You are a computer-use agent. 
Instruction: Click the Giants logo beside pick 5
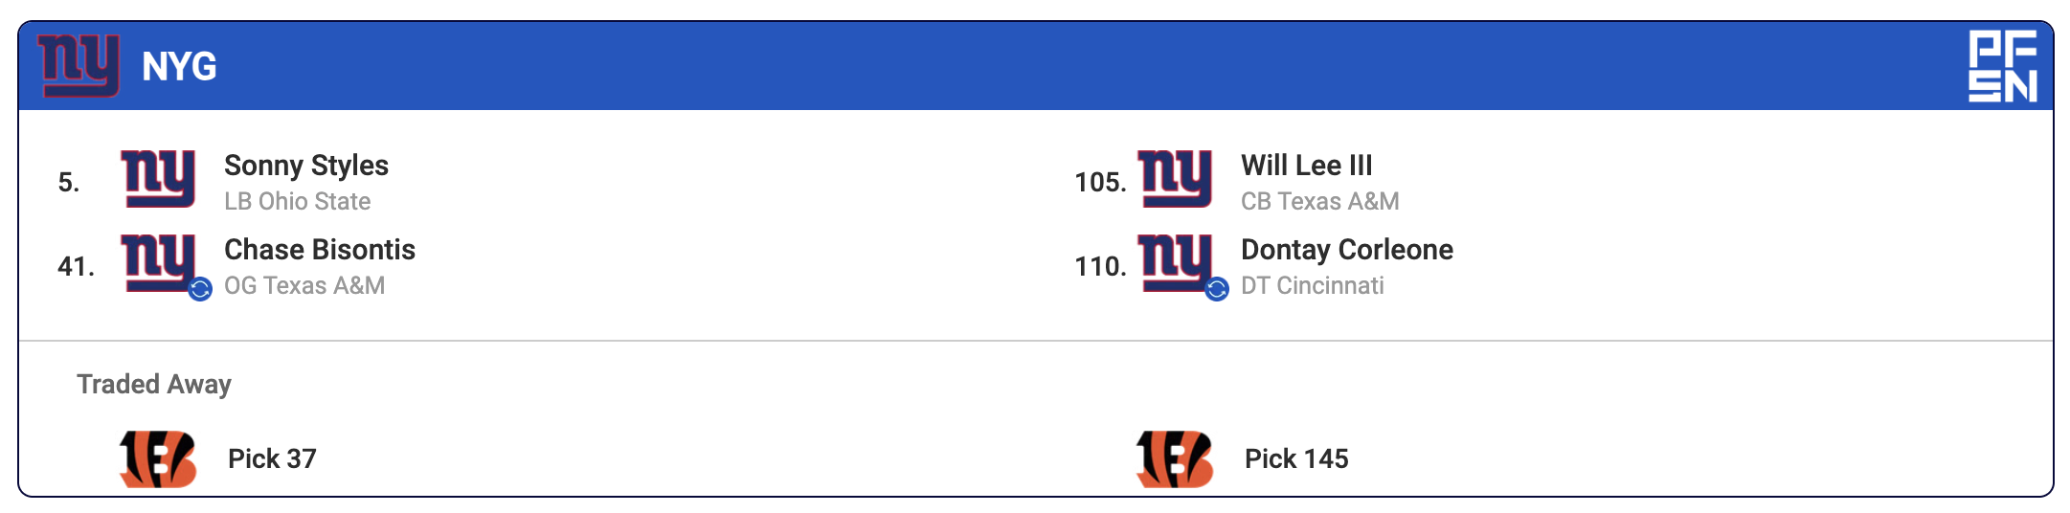[x=158, y=179]
